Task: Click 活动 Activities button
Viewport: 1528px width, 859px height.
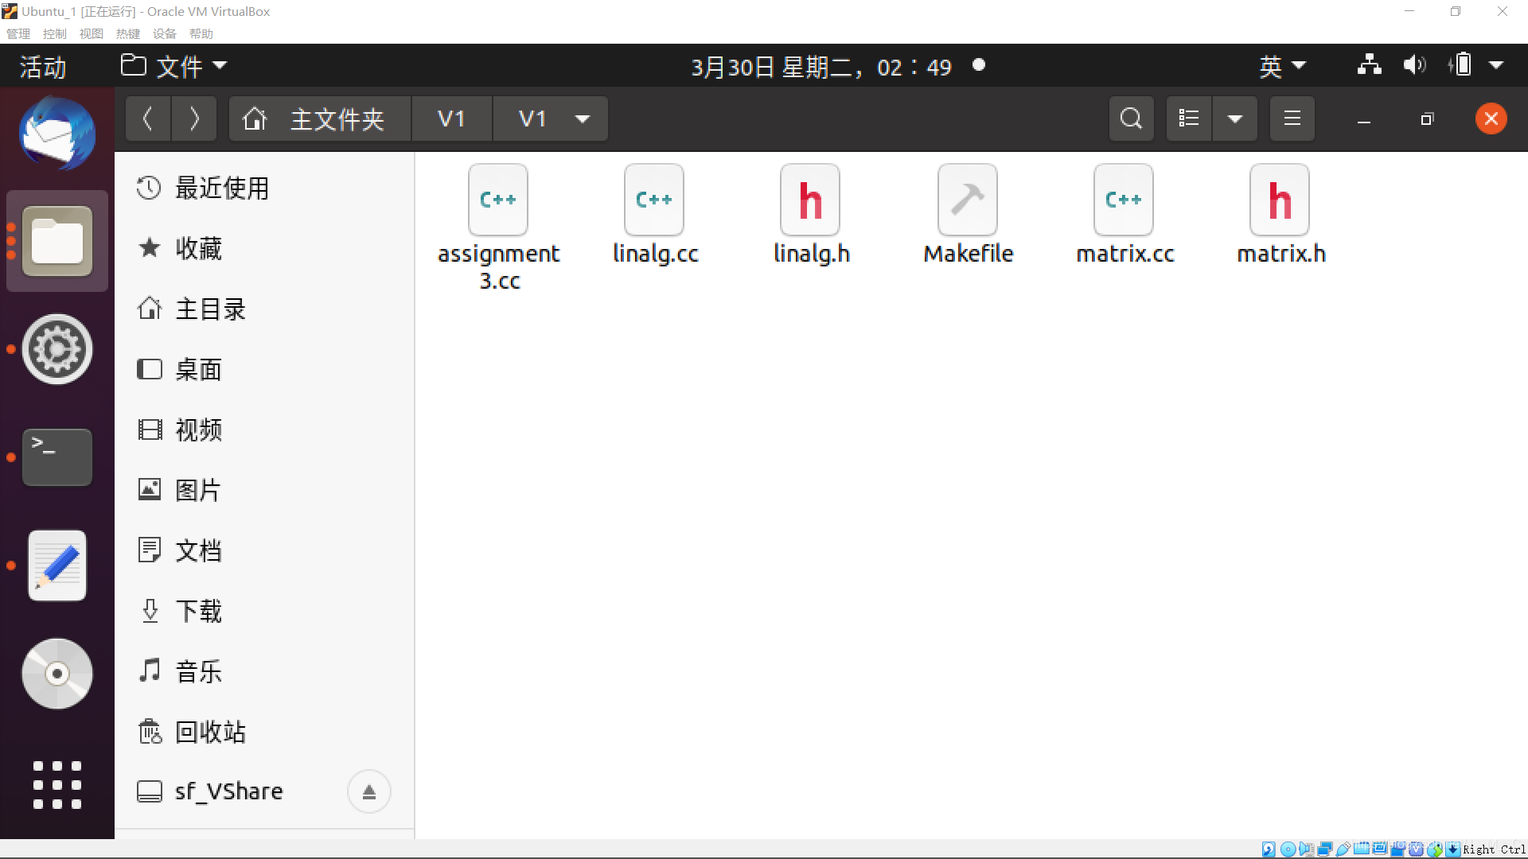Action: point(43,67)
